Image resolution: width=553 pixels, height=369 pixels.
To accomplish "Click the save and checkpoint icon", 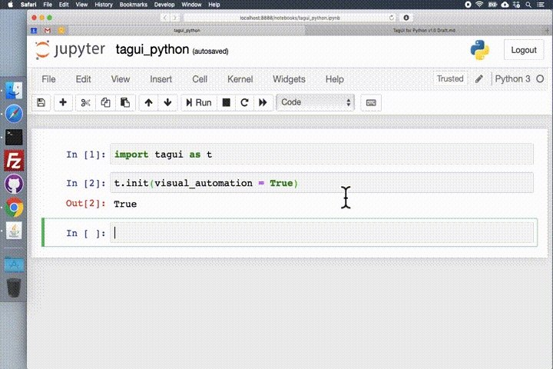I will [41, 103].
